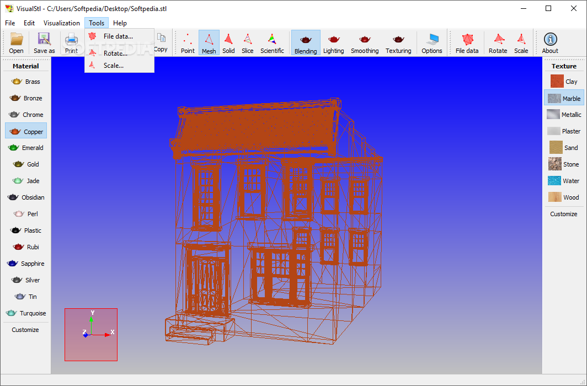This screenshot has width=587, height=386.
Task: Open the Options dialog
Action: tap(431, 42)
